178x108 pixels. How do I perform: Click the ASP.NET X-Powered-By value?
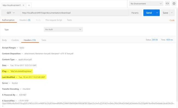point(23,95)
